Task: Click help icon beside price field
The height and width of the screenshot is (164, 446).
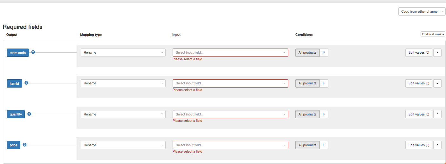Action: pos(24,145)
